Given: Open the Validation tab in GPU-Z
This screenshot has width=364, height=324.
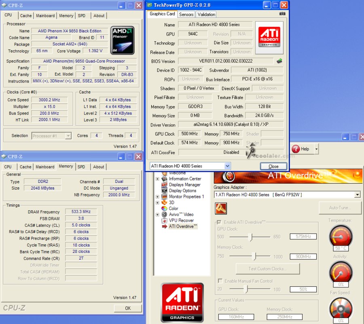Looking at the screenshot, I should (206, 15).
